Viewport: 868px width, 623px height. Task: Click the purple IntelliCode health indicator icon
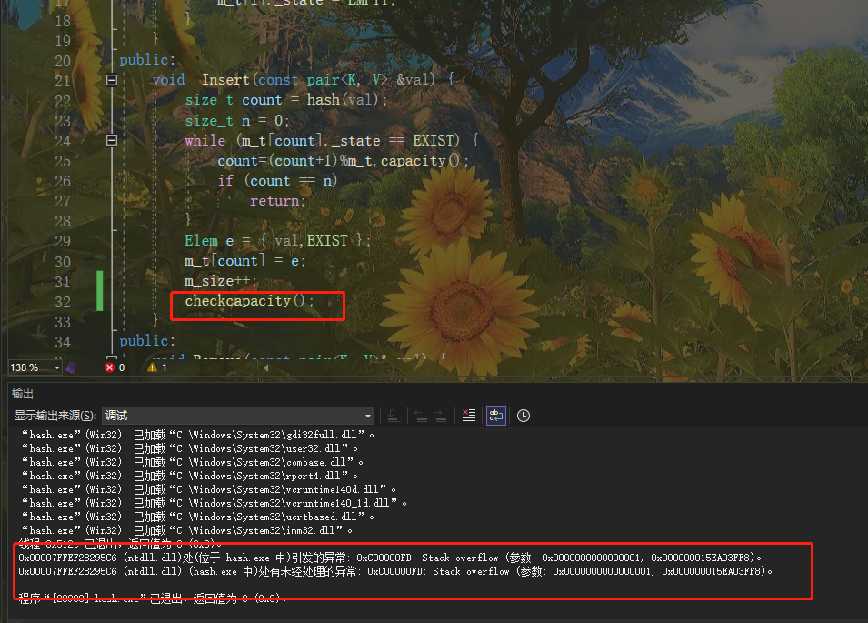(x=71, y=367)
